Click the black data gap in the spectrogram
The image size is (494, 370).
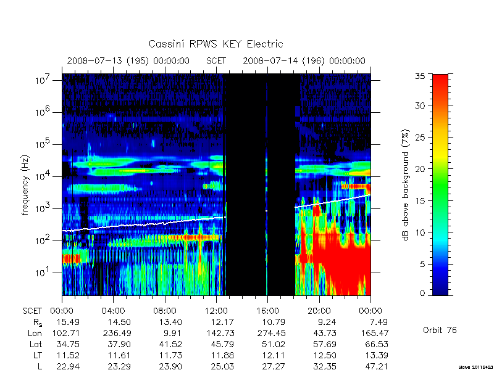click(261, 184)
